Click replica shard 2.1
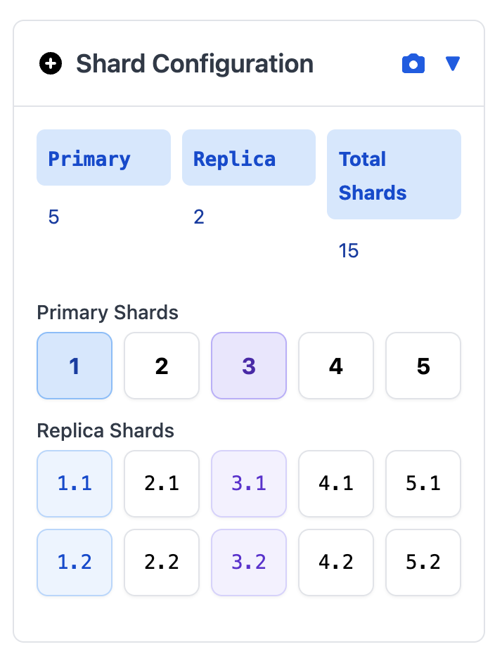Viewport: 502px width, 668px height. (162, 484)
